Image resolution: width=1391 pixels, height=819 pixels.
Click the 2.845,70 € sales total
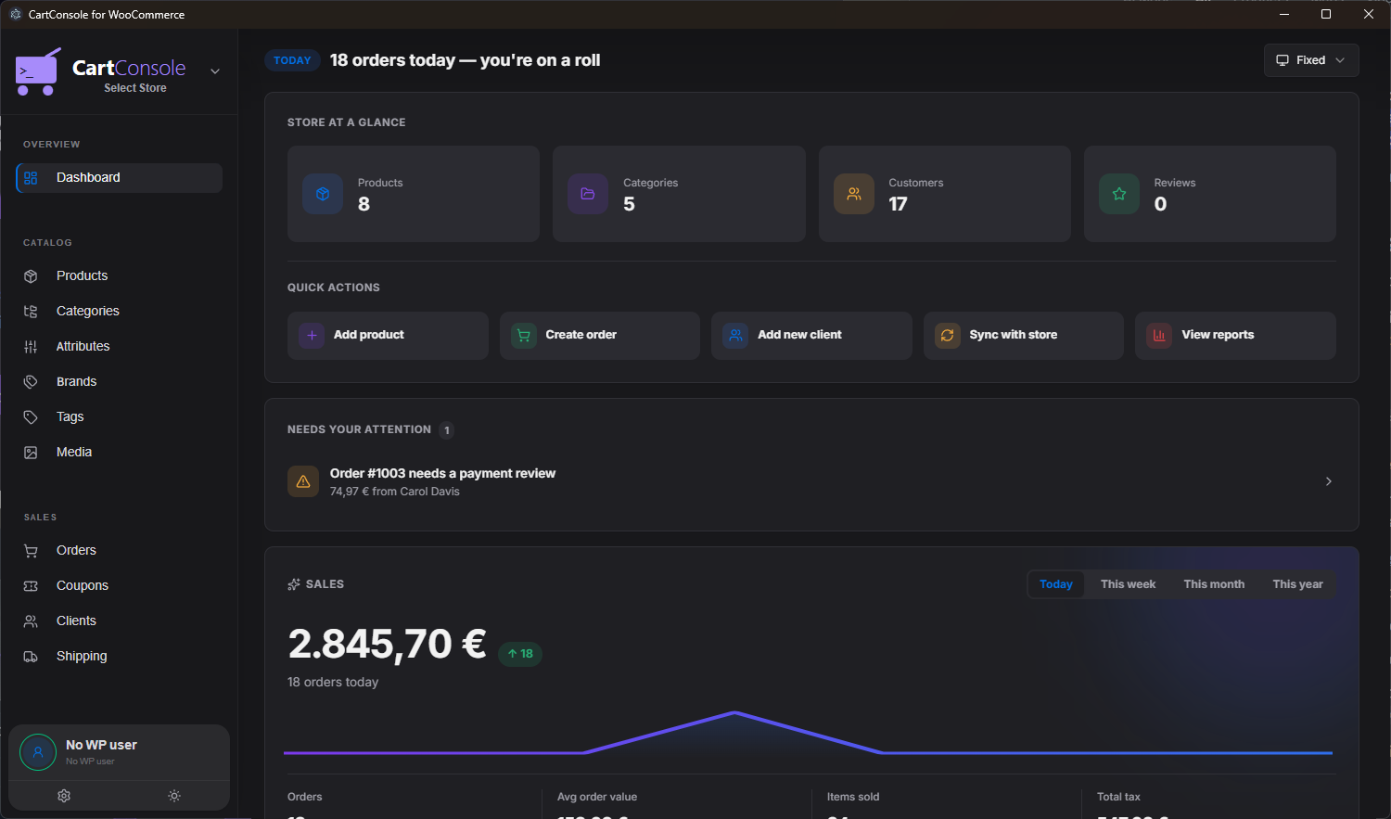point(387,645)
